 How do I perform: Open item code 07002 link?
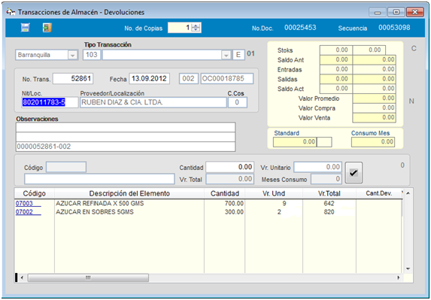point(29,212)
